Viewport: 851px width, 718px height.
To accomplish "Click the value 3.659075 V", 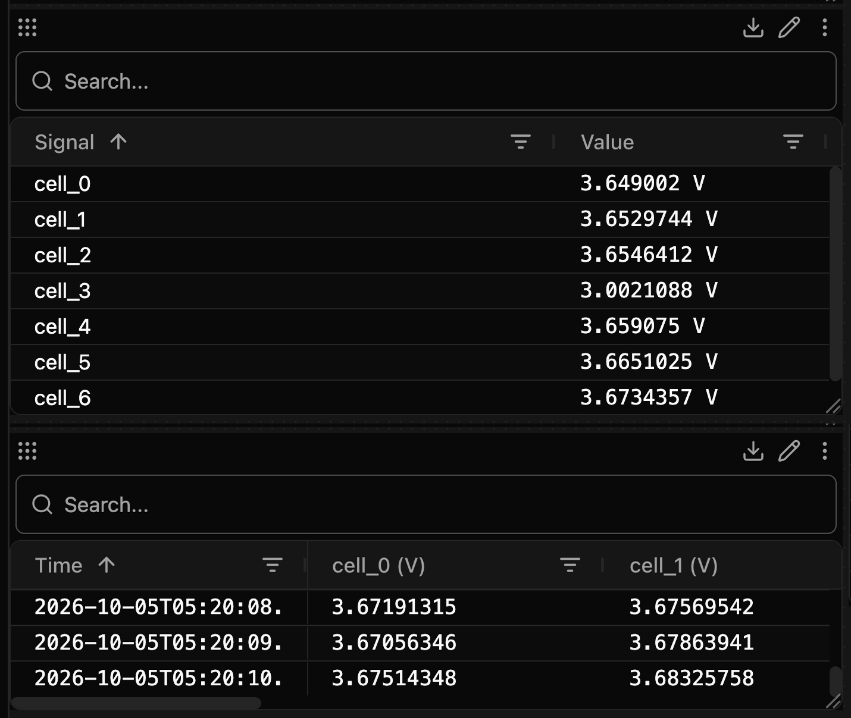I will pos(643,326).
